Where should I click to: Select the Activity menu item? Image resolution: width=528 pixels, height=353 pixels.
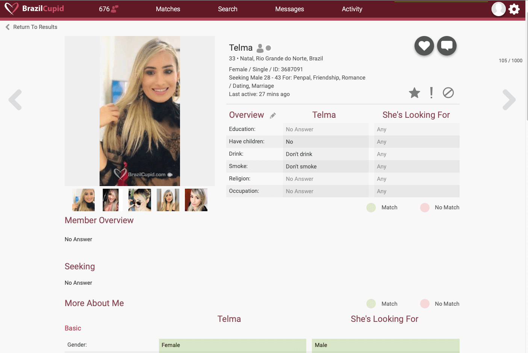(352, 9)
